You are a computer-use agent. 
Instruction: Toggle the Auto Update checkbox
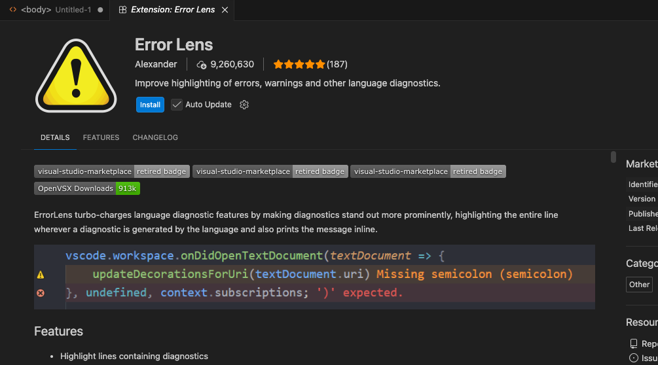177,105
